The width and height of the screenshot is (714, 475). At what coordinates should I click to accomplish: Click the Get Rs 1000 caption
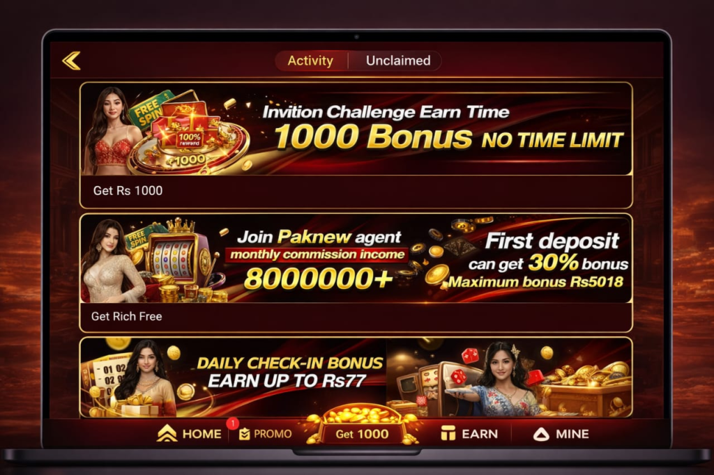pos(128,191)
